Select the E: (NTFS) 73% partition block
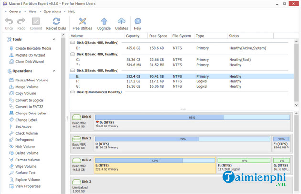This screenshot has width=301, height=194. (155, 165)
